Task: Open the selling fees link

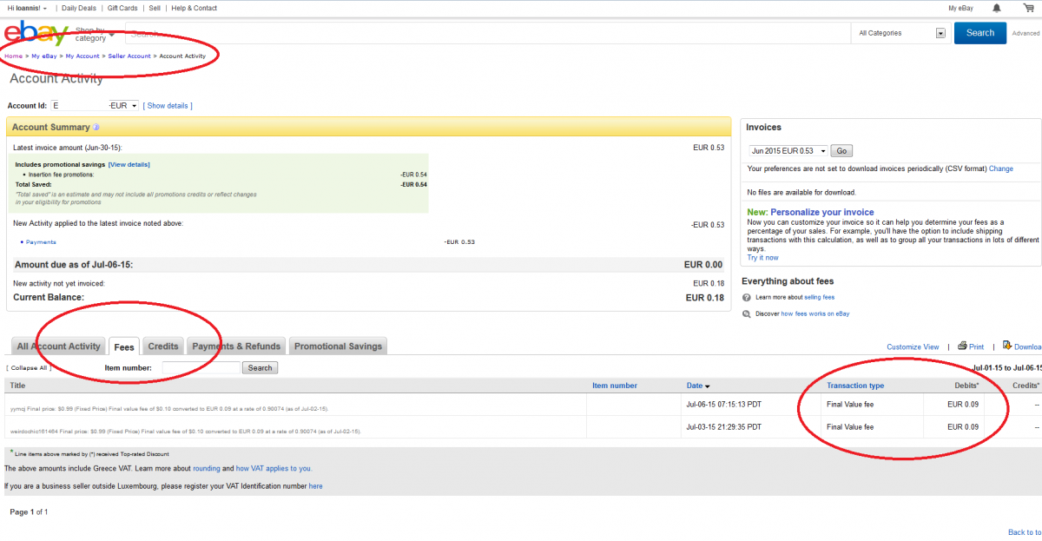Action: [x=820, y=297]
